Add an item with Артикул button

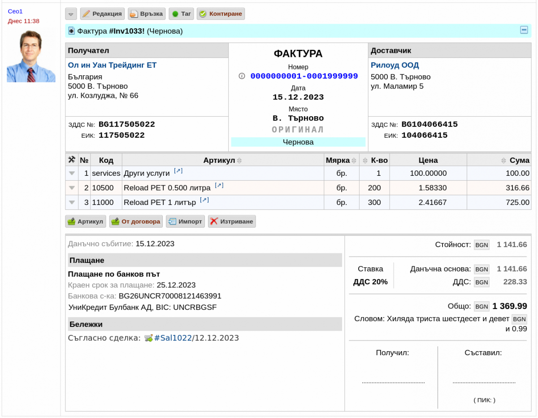[86, 222]
